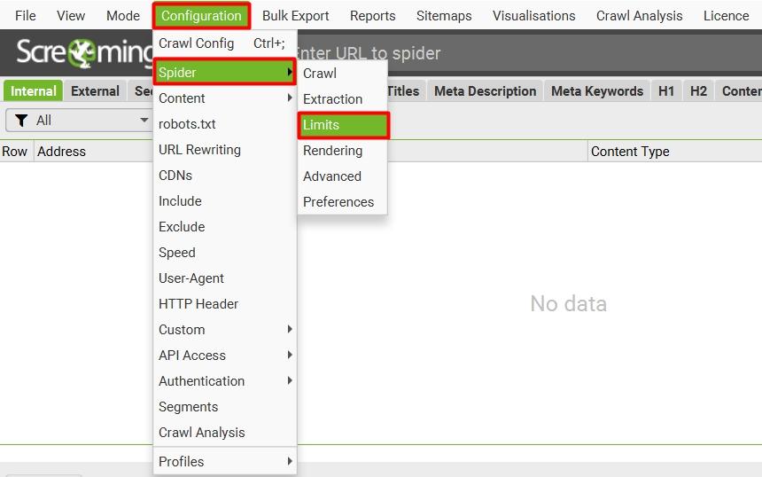Sort by Content Type column header
Screen dimensions: 762x477
[x=630, y=152]
